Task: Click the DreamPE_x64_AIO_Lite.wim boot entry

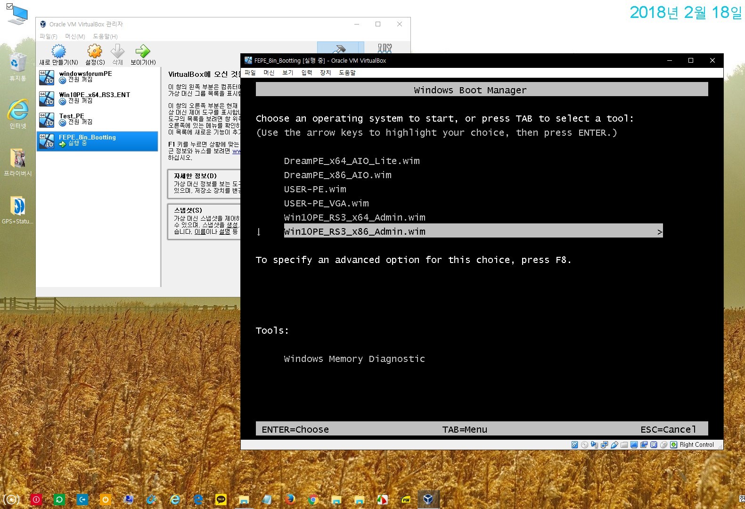Action: (x=352, y=161)
